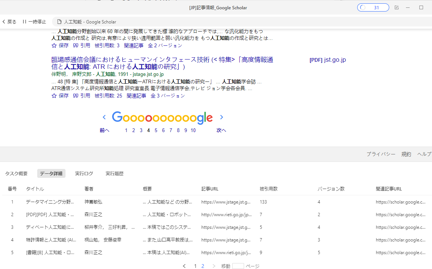432x269 pixels.
Task: Select data table page 1
Action: pos(195,266)
